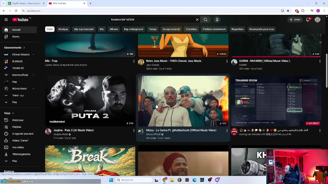Open khorma official channel subscription
The width and height of the screenshot is (328, 184).
[x=20, y=75]
